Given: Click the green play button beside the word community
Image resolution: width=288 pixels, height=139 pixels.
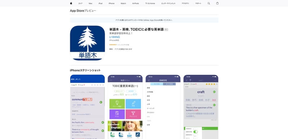Looking at the screenshot, I should tap(101, 102).
